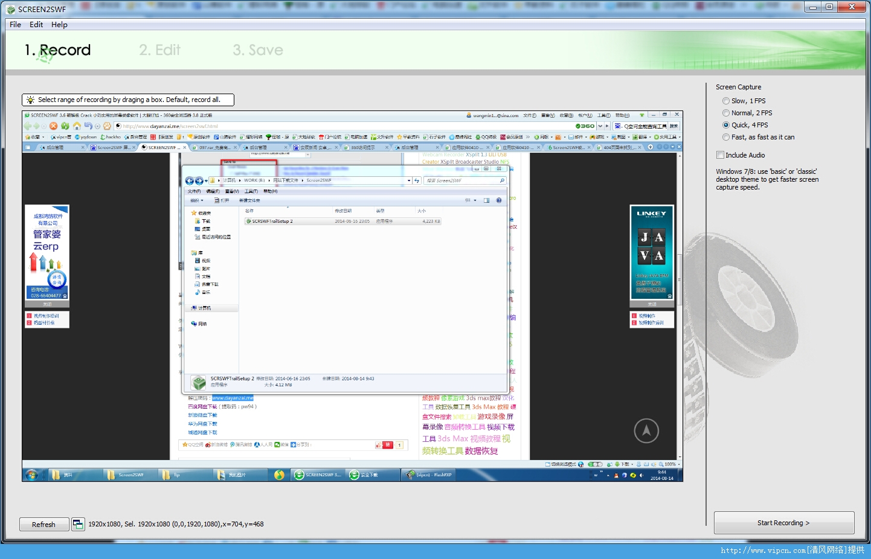
Task: Open the Edit menu
Action: 36,25
